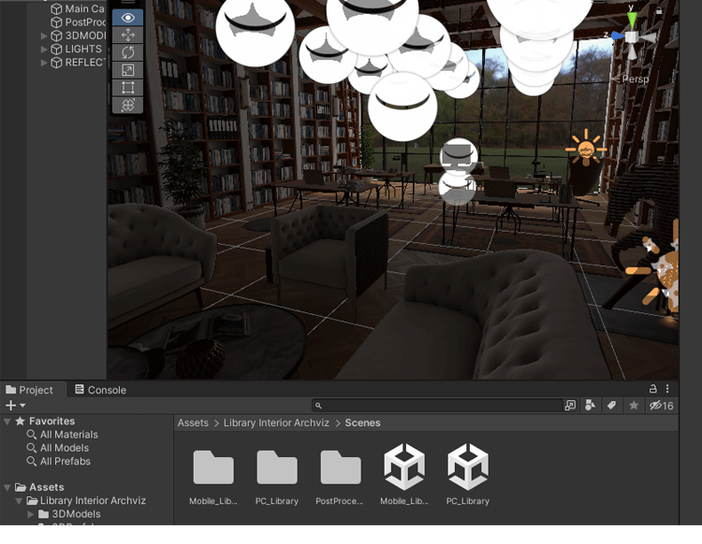Toggle the favorites star search filter

click(x=634, y=406)
